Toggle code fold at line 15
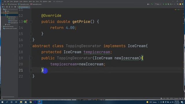 point(31,34)
